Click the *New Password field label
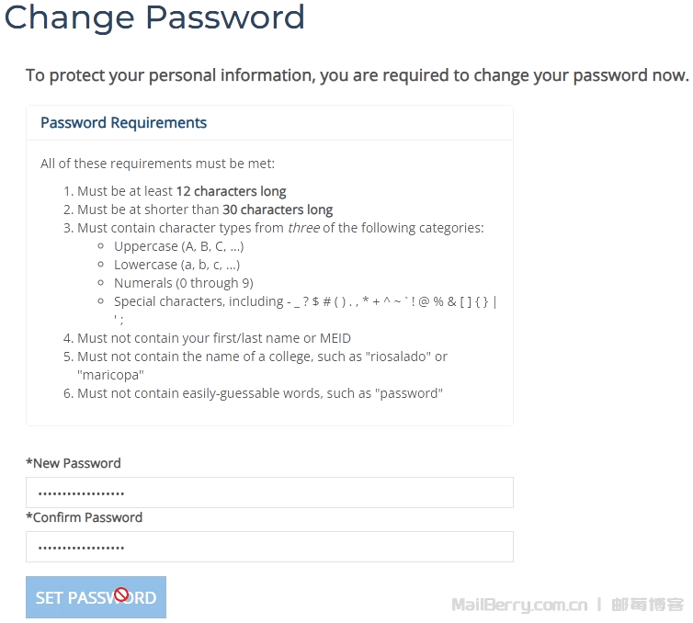 (74, 463)
